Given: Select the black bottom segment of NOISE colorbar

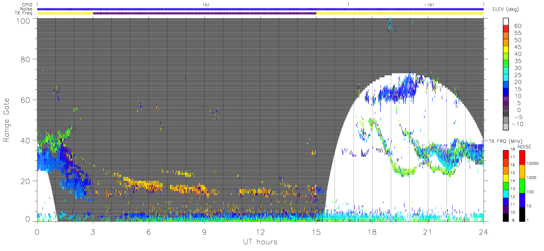Looking at the screenshot, I should click(x=523, y=214).
